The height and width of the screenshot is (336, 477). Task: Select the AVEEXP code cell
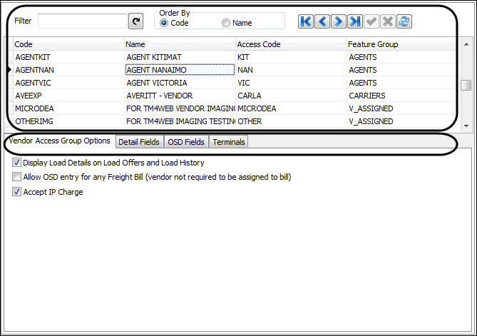click(x=68, y=96)
